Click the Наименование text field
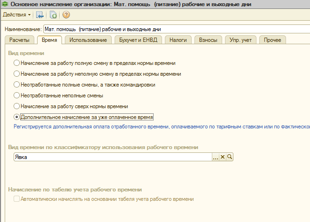Viewport: 310px width, 222px height. 174,30
